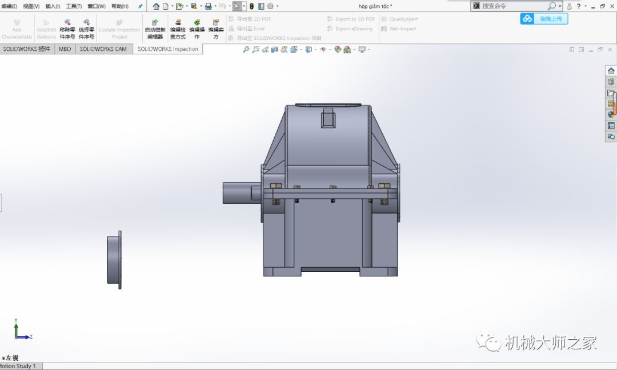Expand the Help question mark dropdown

tap(579, 6)
